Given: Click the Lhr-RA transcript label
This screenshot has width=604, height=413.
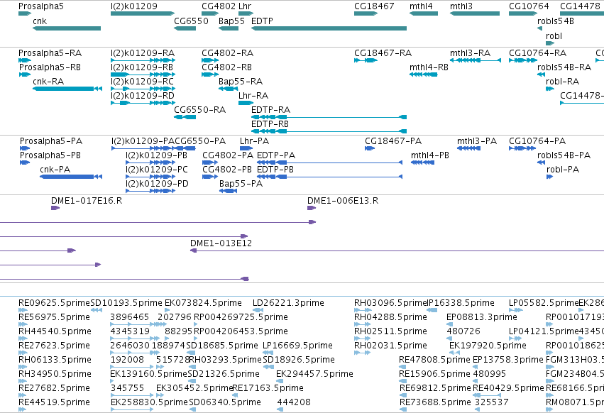Looking at the screenshot, I should coord(253,96).
